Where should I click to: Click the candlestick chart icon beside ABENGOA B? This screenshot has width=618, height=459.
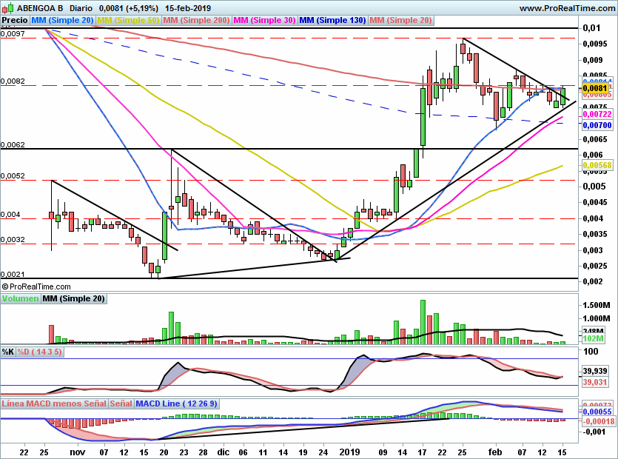pos(8,7)
